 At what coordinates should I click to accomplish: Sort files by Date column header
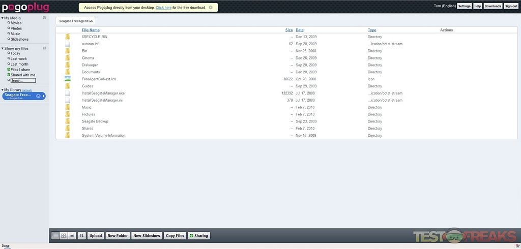[x=300, y=30]
